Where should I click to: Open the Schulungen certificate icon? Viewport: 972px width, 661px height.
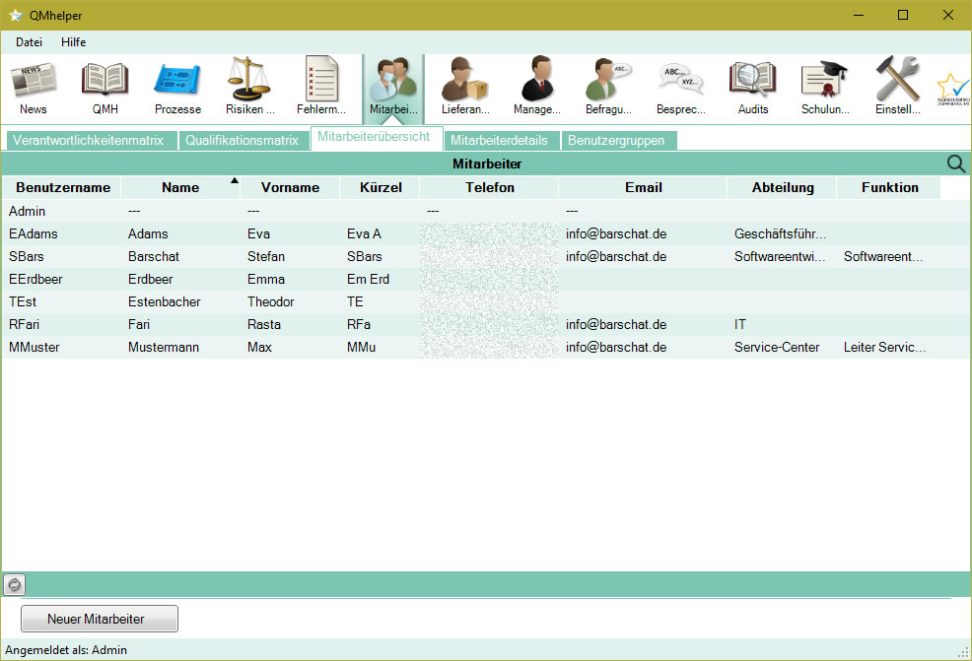(x=824, y=87)
